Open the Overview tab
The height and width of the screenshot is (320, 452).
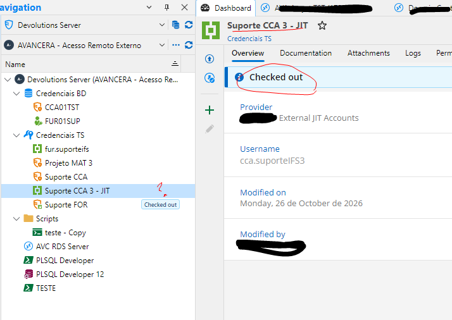click(248, 53)
